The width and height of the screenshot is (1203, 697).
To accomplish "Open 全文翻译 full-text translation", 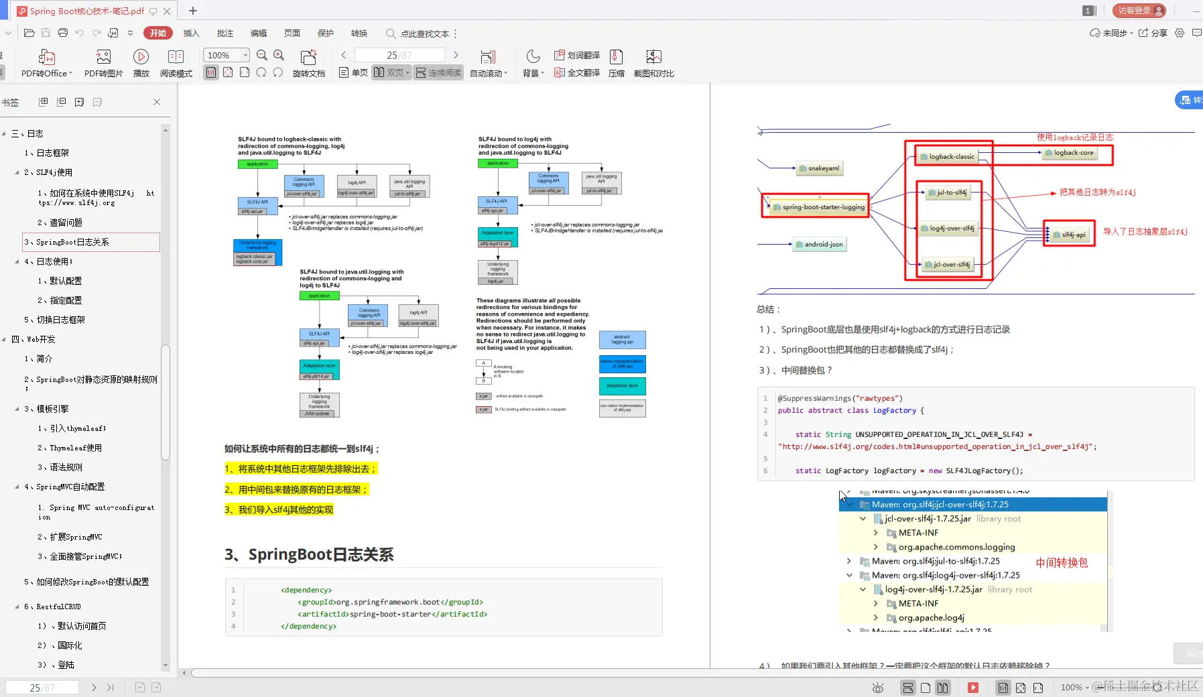I will click(x=577, y=72).
